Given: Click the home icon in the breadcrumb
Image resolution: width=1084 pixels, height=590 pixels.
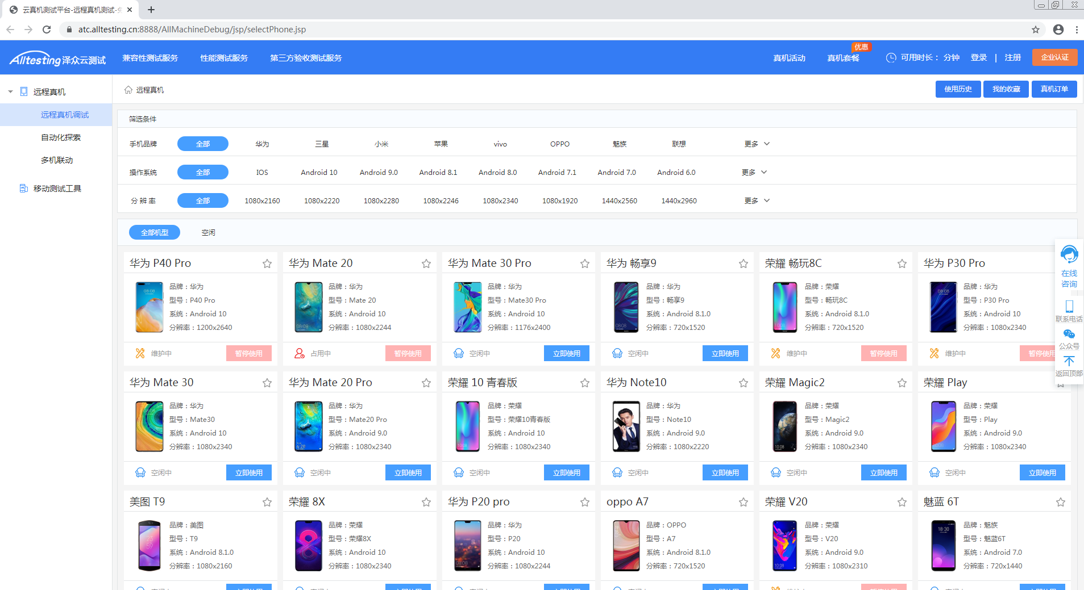Looking at the screenshot, I should click(x=128, y=90).
